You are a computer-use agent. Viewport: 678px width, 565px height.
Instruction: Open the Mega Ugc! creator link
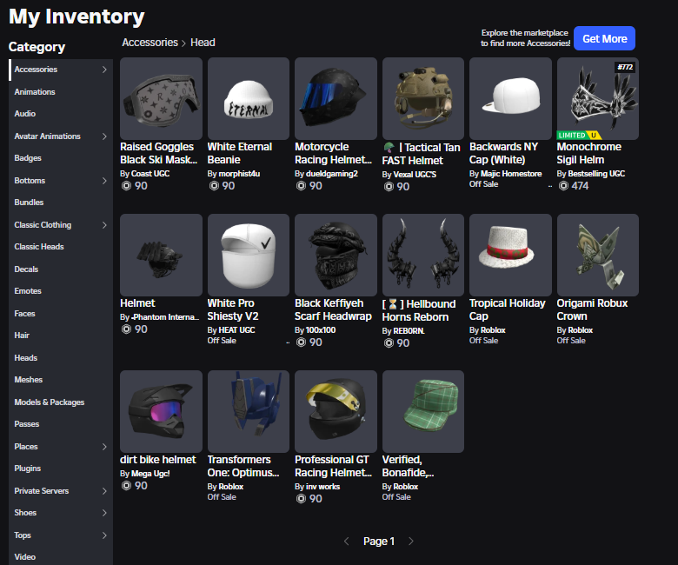pos(150,474)
